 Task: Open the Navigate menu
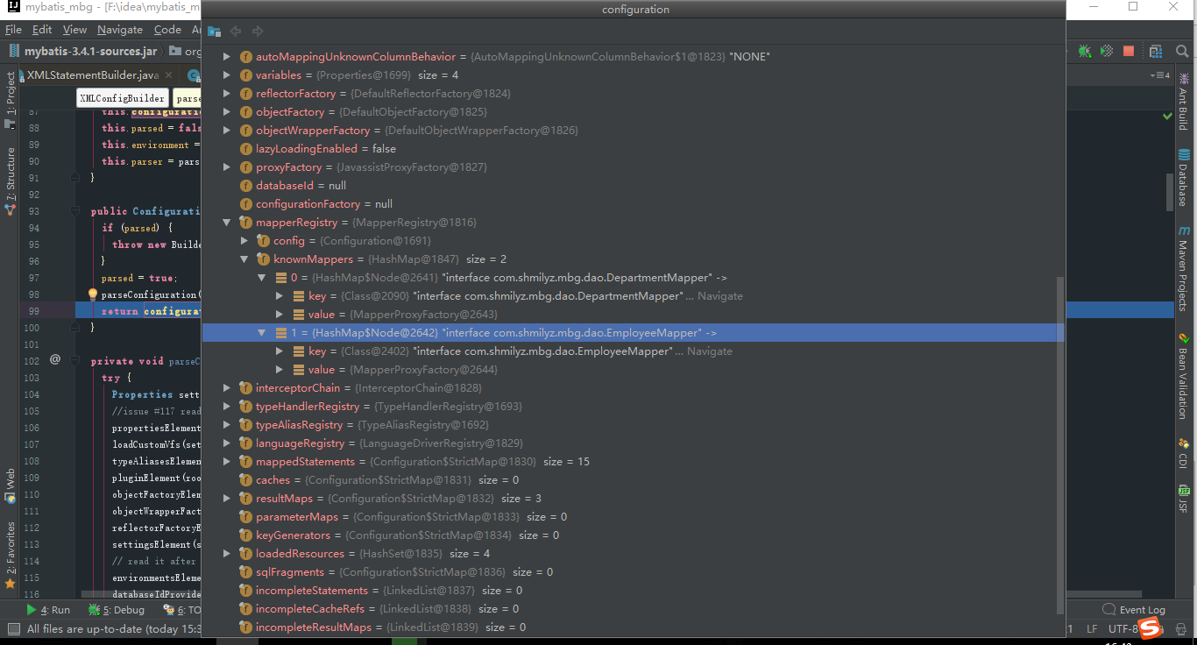120,29
